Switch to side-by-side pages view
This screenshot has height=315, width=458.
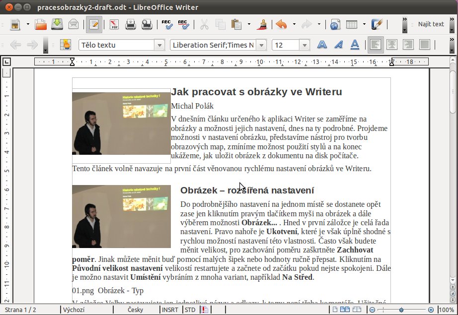coord(345,310)
